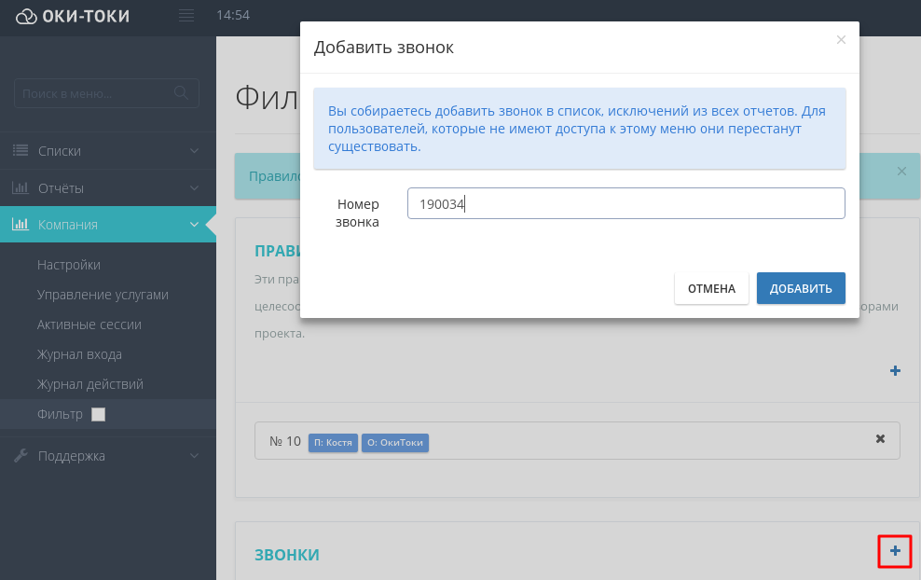Remove rule № 10 with cross icon
The height and width of the screenshot is (580, 921).
tap(880, 439)
